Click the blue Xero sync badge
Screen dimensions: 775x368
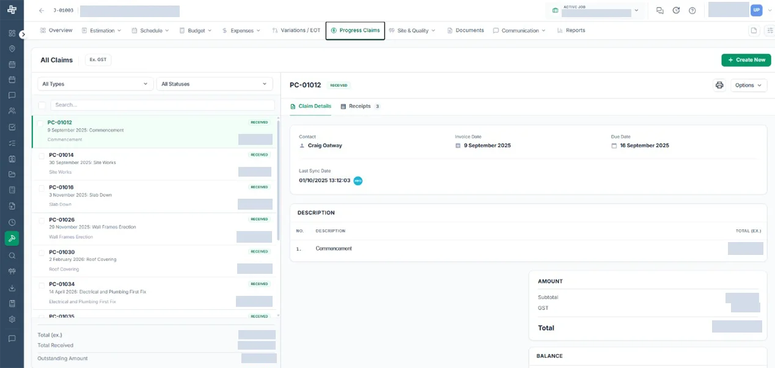(358, 181)
